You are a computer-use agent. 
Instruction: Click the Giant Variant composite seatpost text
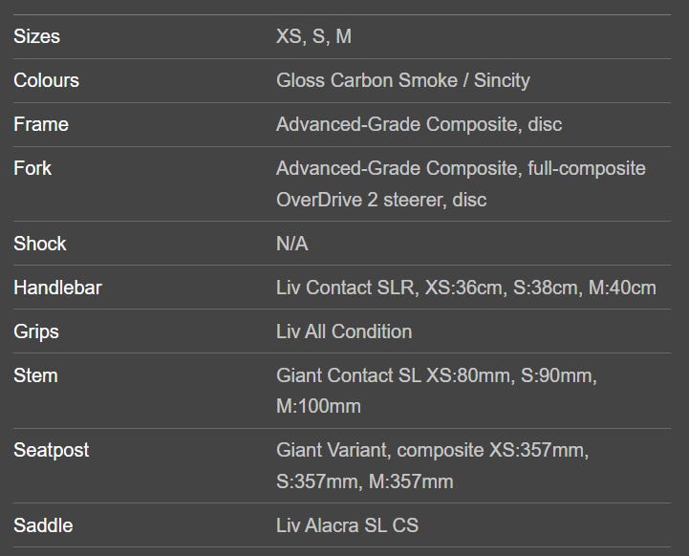[x=432, y=466]
